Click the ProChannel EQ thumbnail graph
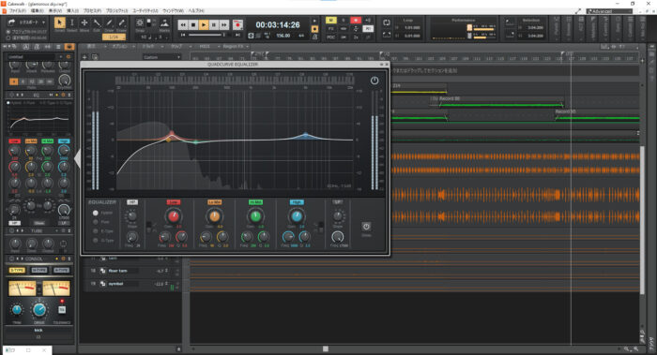 (39, 119)
